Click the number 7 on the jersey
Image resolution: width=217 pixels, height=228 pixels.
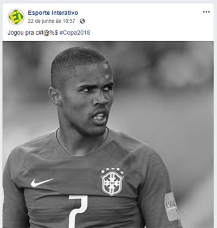[x=78, y=211]
